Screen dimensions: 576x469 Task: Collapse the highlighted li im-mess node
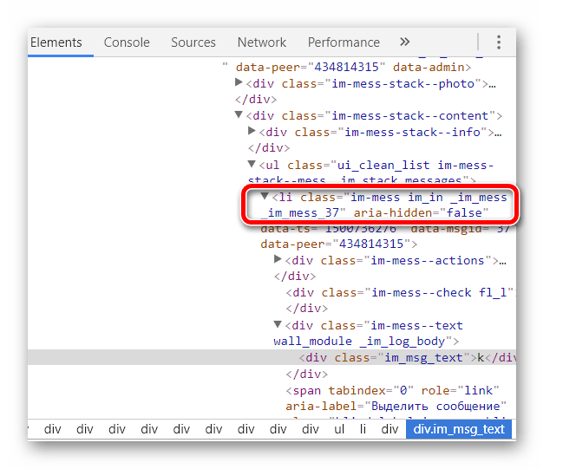point(265,197)
